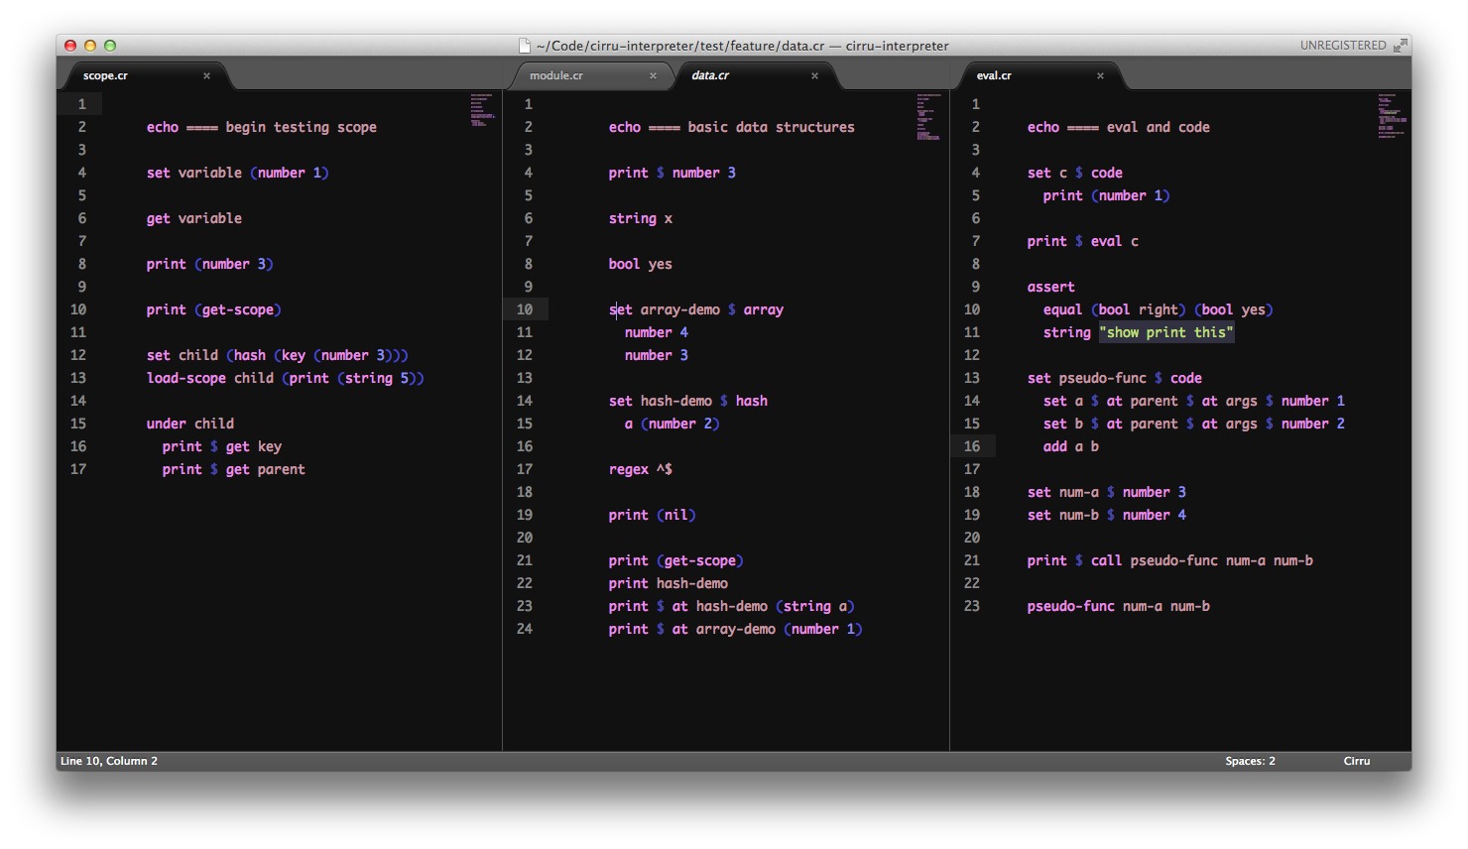1468x849 pixels.
Task: Click 'print $ get key' line
Action: point(222,446)
